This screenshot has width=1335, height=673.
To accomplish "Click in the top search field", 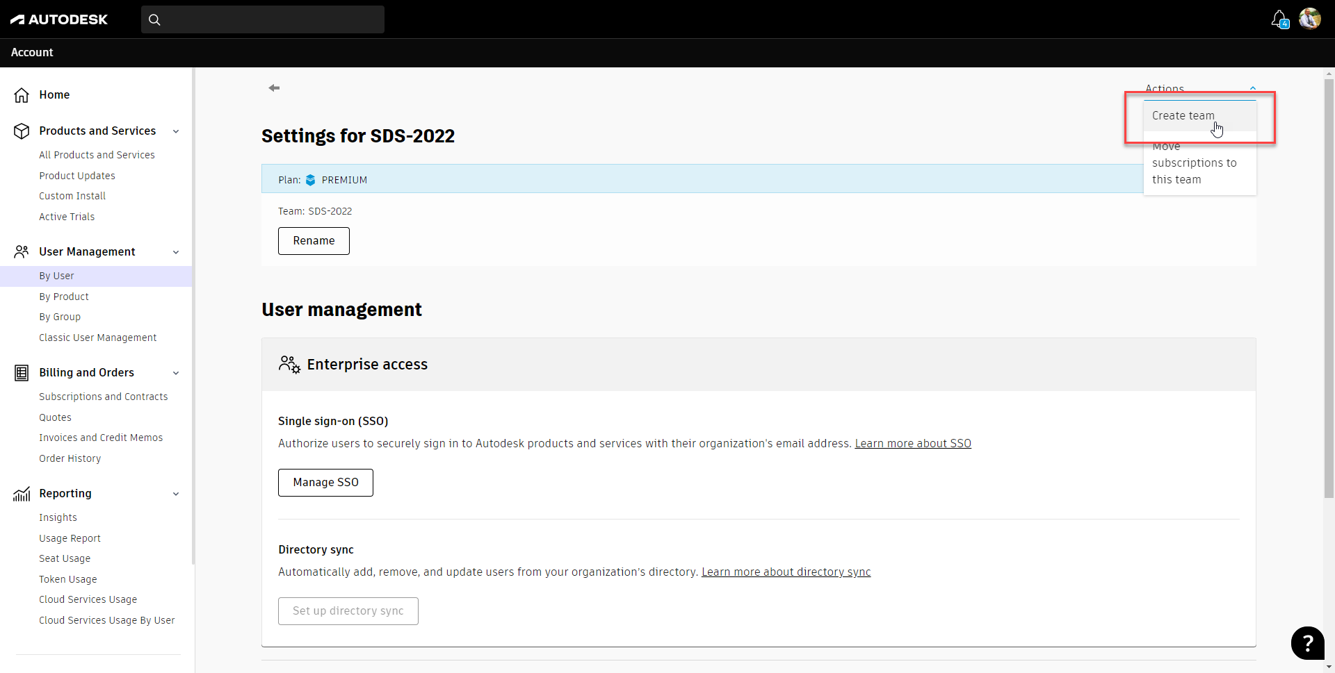I will coord(263,19).
